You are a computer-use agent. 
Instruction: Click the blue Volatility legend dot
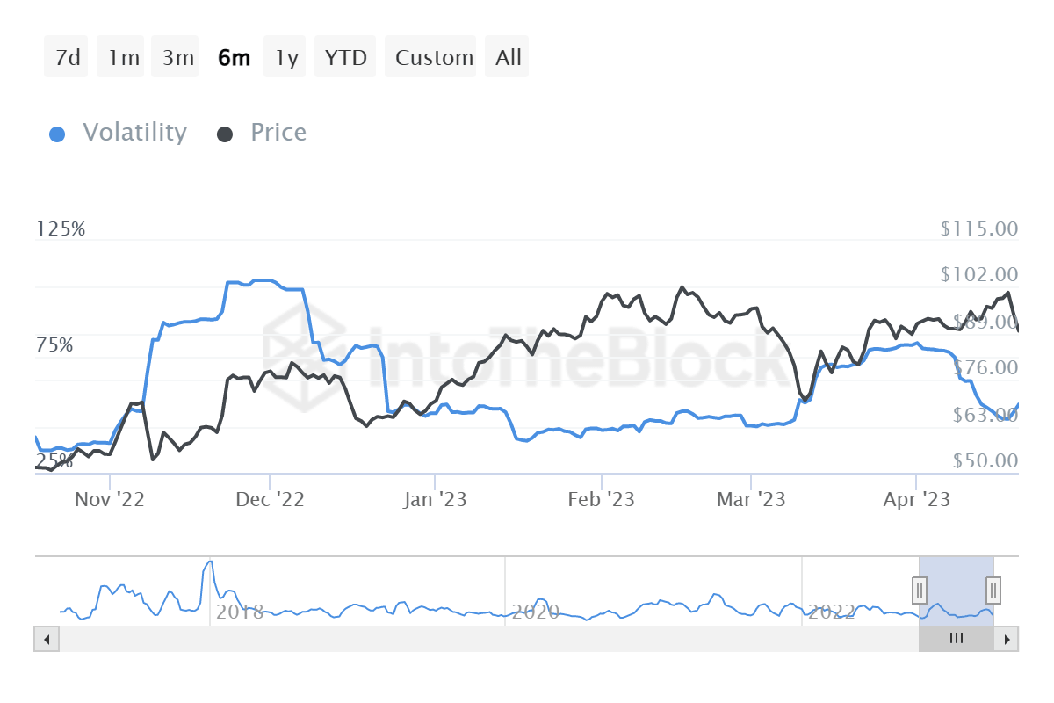[57, 132]
